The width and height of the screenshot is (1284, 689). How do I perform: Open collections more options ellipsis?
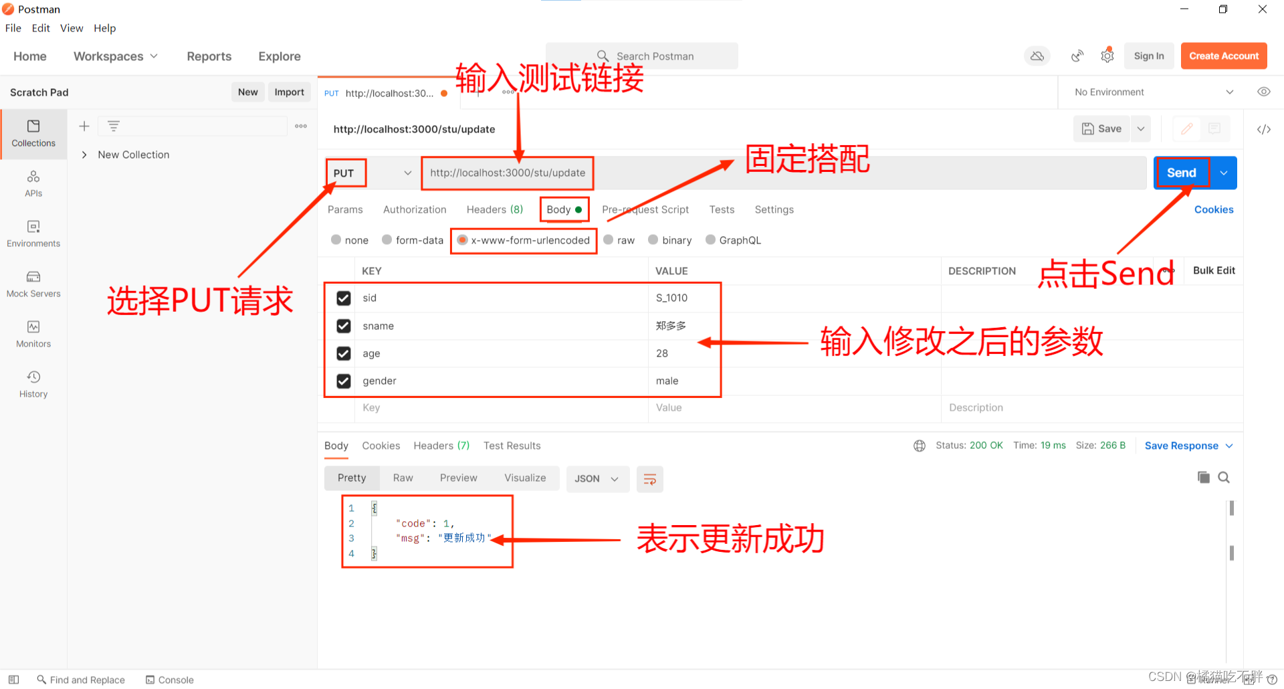click(x=301, y=126)
